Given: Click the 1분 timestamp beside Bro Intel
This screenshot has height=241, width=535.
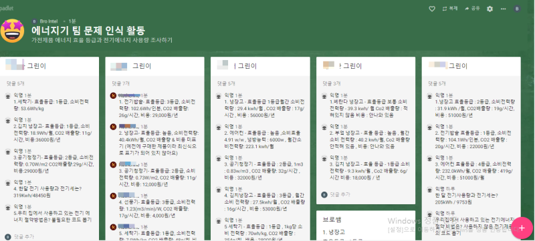Looking at the screenshot, I should point(72,21).
